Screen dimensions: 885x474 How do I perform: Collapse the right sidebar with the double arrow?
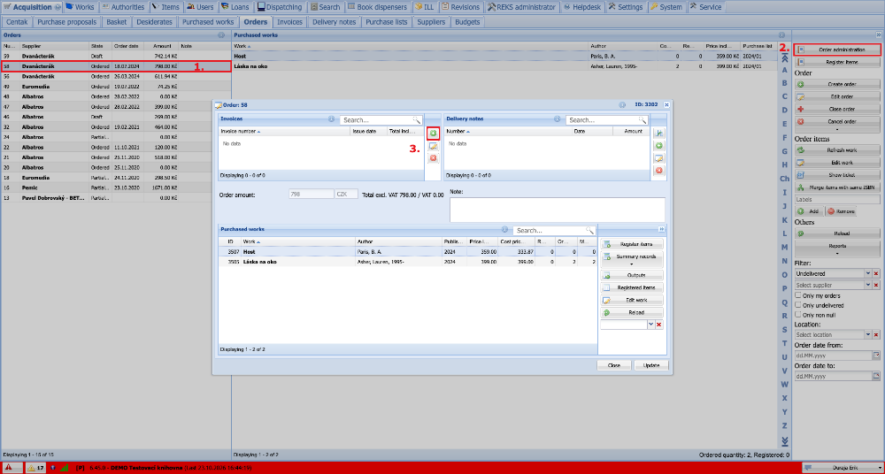(x=878, y=35)
